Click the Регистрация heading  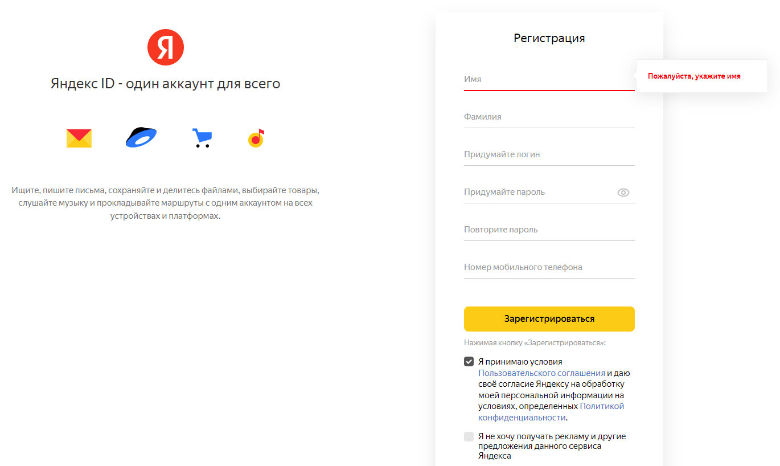(549, 38)
